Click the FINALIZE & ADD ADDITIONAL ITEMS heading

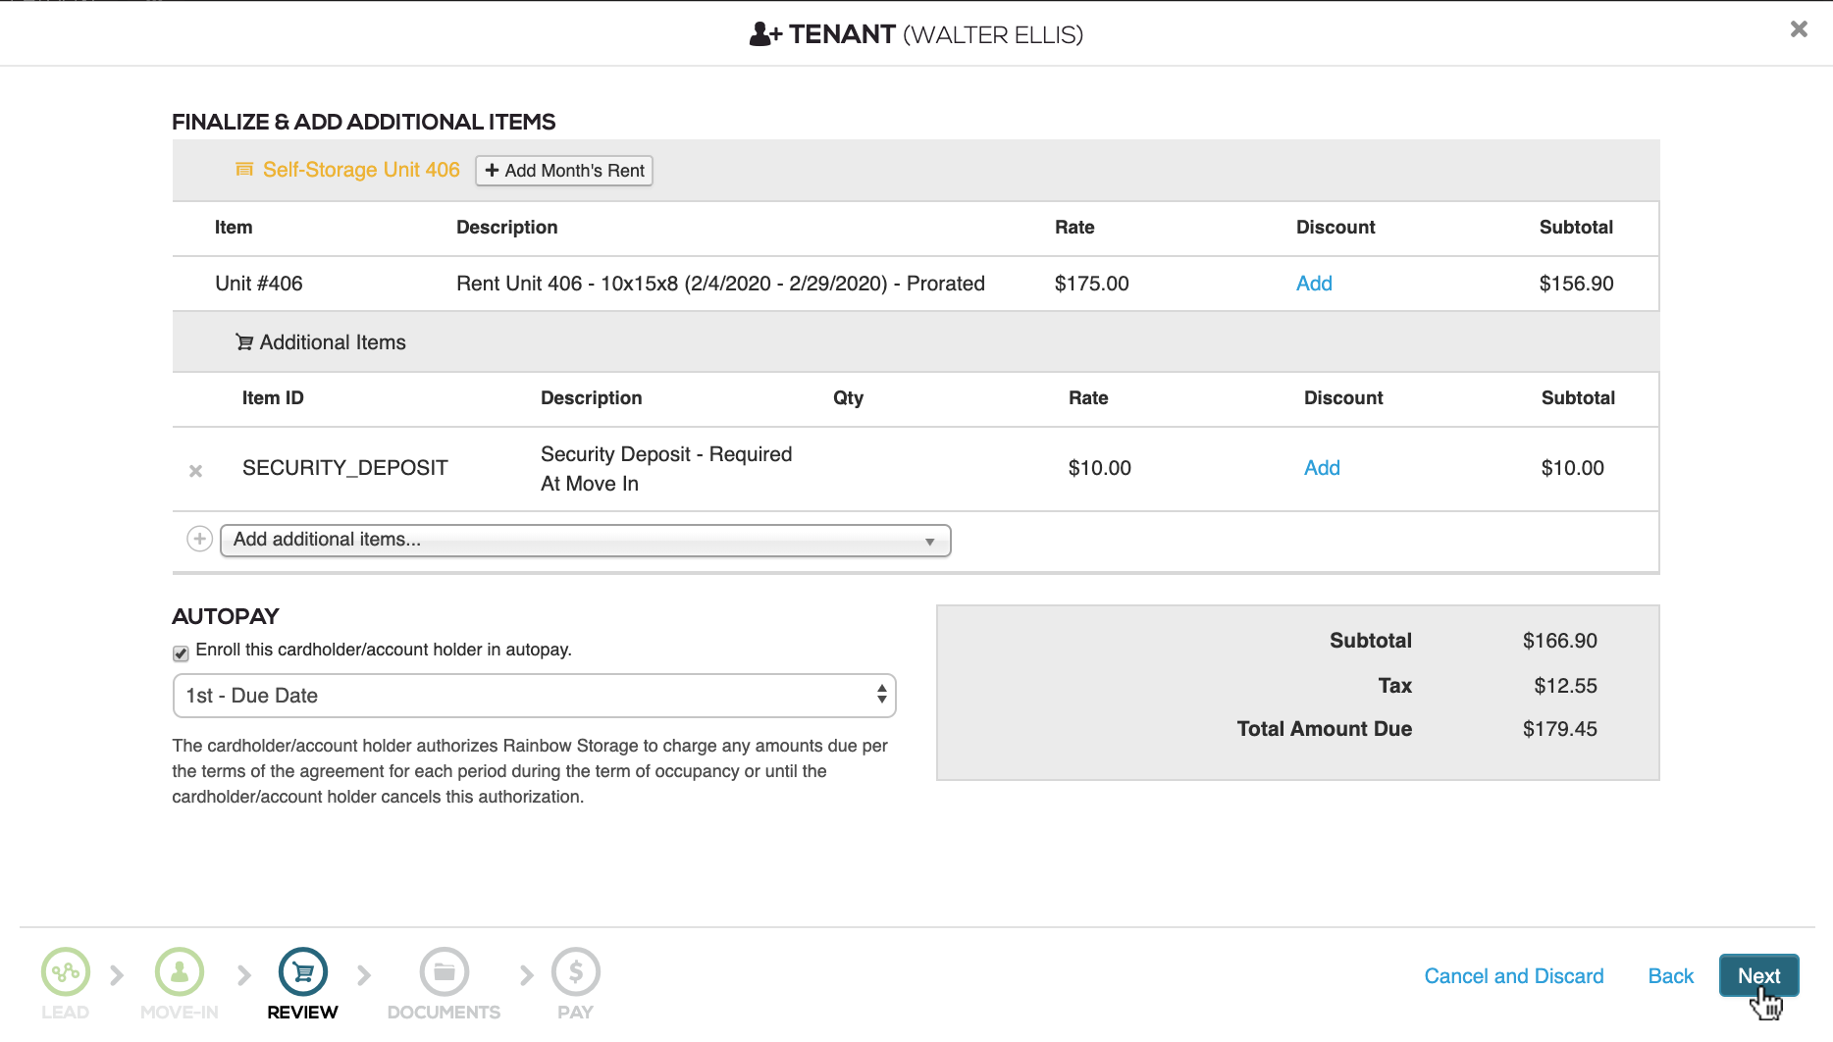(x=364, y=122)
